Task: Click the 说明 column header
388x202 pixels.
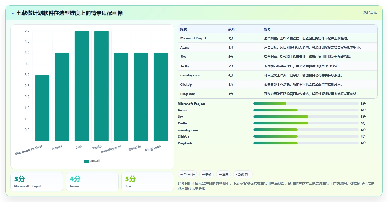Action: (267, 29)
